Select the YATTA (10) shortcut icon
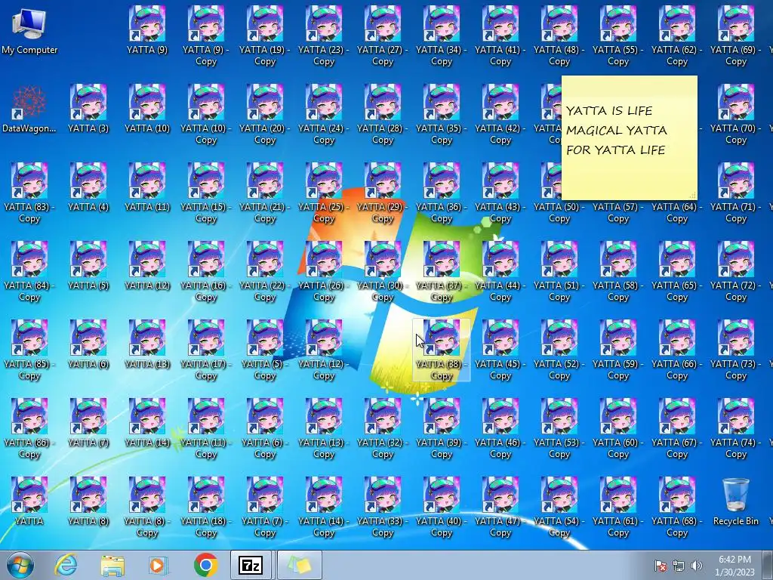Screen dimensions: 773x580 pos(147,109)
